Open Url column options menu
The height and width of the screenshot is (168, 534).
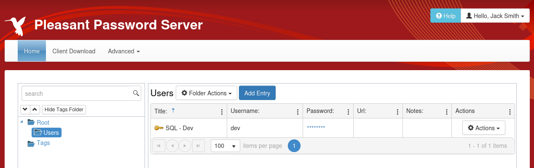pyautogui.click(x=397, y=112)
